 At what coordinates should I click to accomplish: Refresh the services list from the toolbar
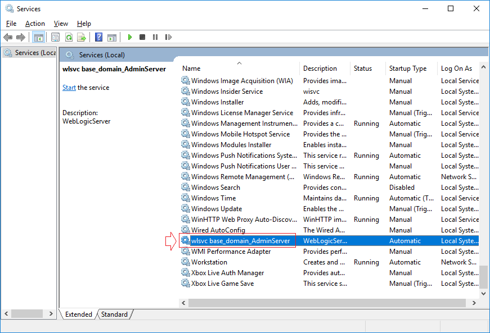[x=69, y=38]
